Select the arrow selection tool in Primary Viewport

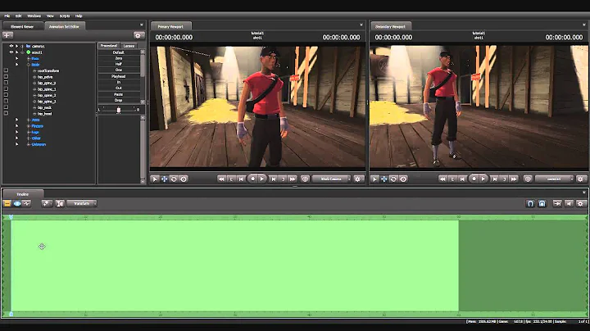[x=155, y=179]
